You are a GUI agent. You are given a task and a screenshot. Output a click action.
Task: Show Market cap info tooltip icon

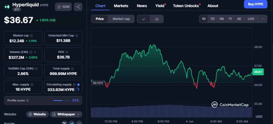31,36
